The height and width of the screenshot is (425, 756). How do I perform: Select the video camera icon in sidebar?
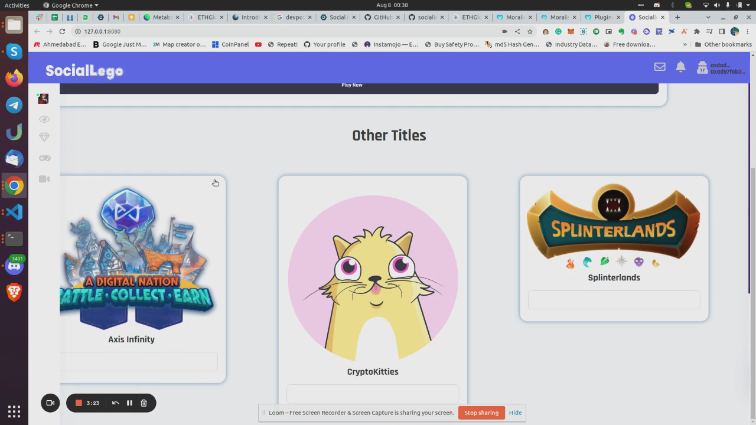pyautogui.click(x=44, y=179)
